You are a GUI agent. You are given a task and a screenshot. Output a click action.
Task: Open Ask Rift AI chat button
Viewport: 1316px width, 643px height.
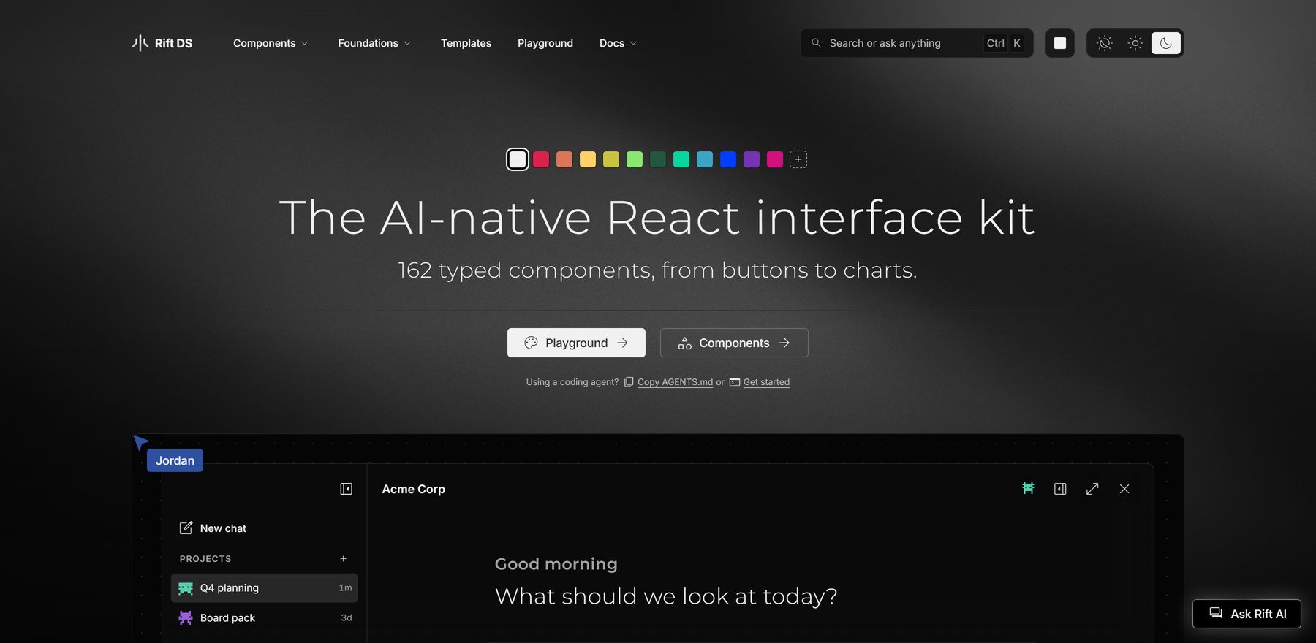(x=1247, y=614)
